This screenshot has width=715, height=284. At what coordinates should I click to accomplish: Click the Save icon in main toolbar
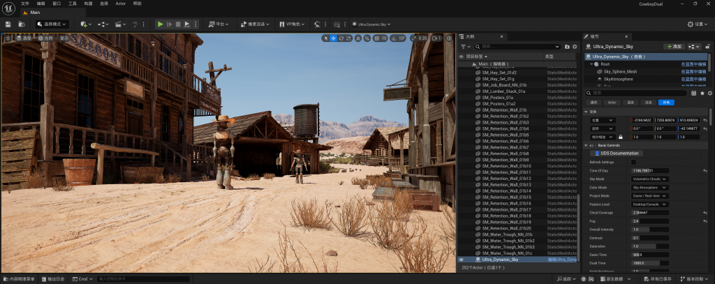8,24
